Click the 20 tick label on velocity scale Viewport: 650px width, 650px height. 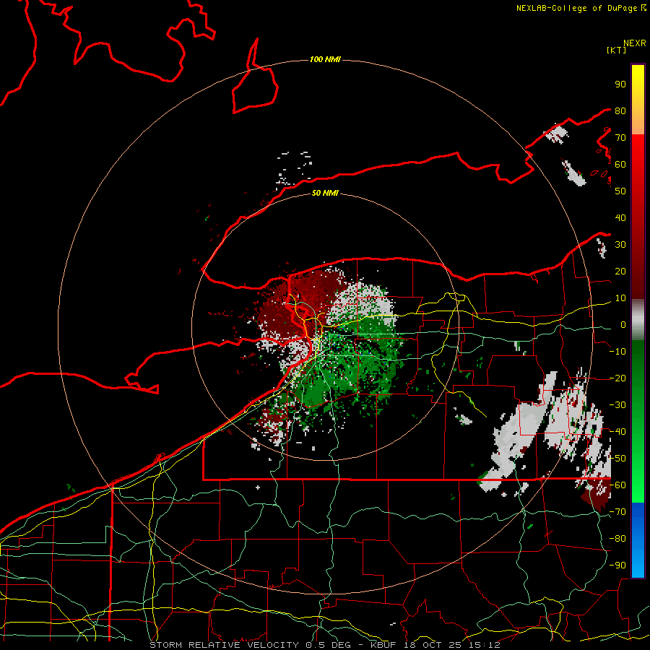tap(620, 271)
